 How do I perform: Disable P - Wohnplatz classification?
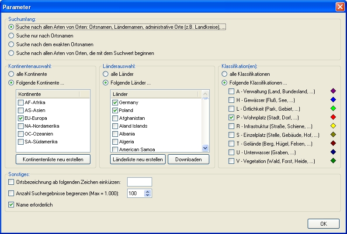point(231,118)
